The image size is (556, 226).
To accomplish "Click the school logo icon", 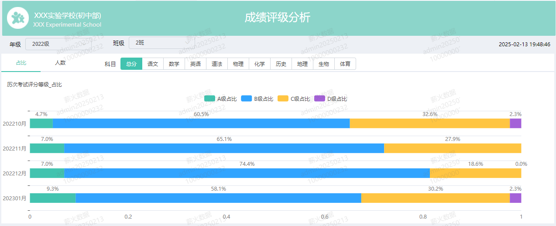I will click(x=18, y=18).
